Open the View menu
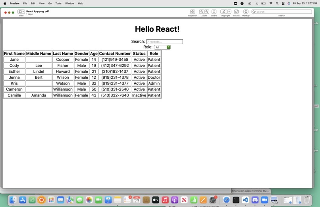Viewport: 320px width, 207px height. tap(42, 3)
